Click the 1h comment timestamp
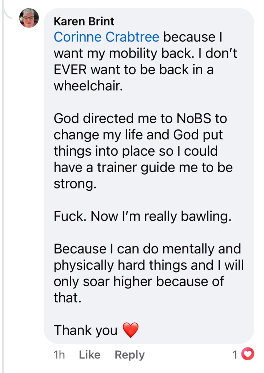Screen dimensions: 264x373 [59, 355]
